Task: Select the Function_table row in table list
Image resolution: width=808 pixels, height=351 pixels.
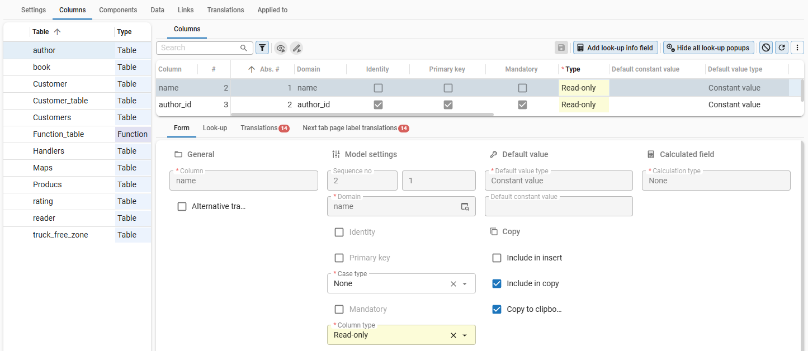Action: (x=58, y=134)
